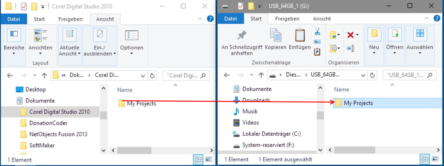Click help icon in USB_64GB_1 window
Viewport: 444px width, 166px height.
pyautogui.click(x=437, y=19)
